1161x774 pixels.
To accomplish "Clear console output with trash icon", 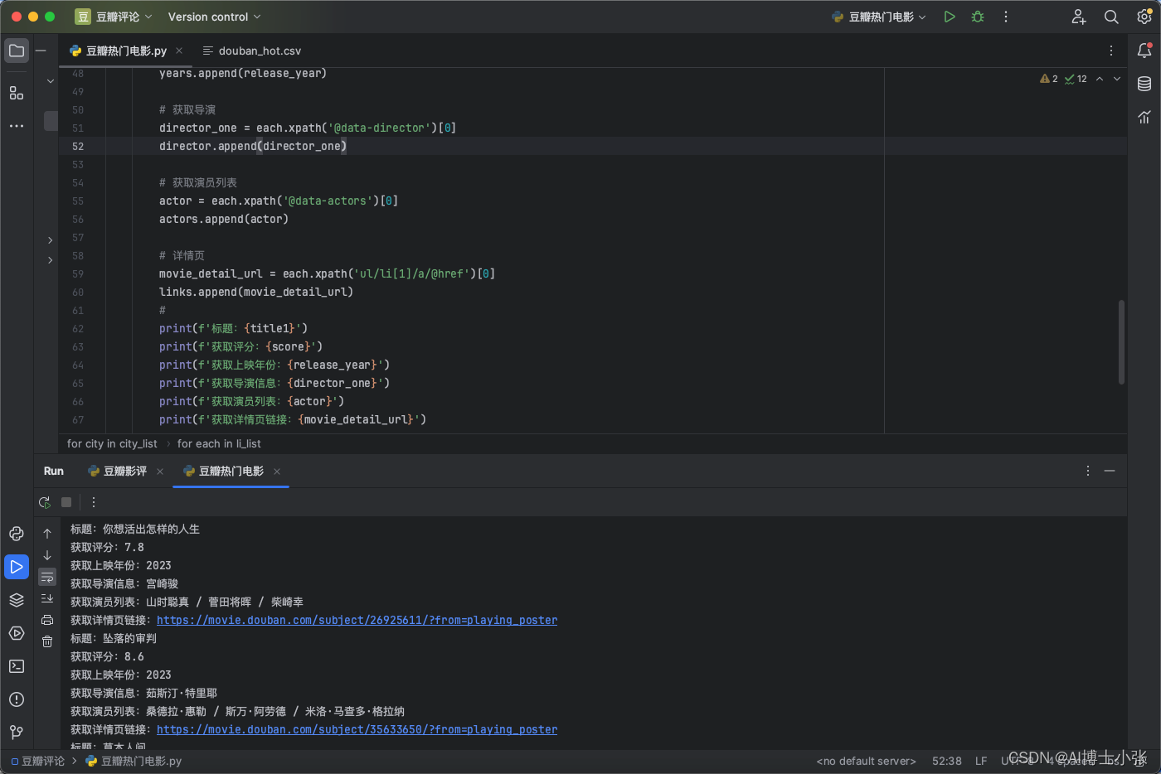I will pyautogui.click(x=47, y=641).
